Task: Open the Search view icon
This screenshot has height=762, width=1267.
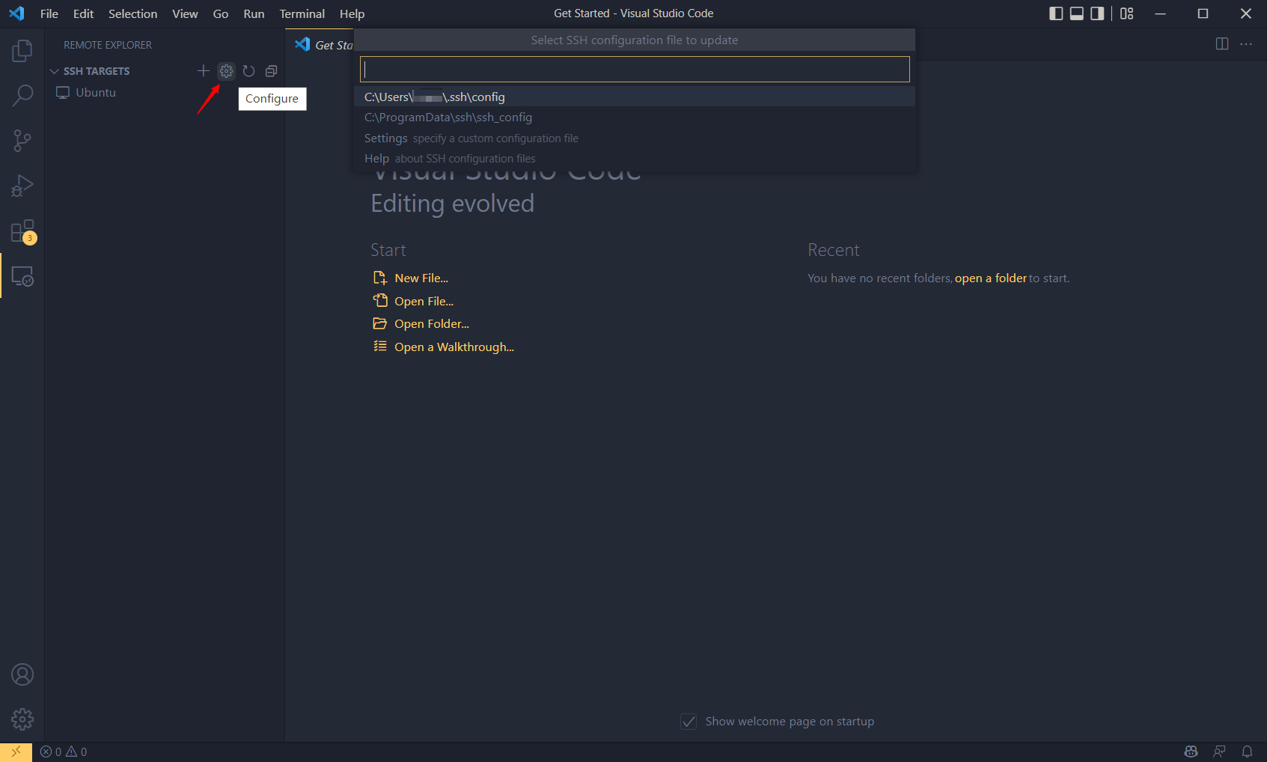Action: click(x=22, y=95)
